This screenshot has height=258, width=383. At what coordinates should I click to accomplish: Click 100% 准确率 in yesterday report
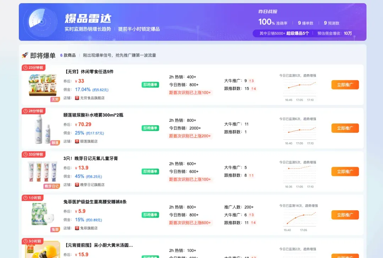coord(273,22)
